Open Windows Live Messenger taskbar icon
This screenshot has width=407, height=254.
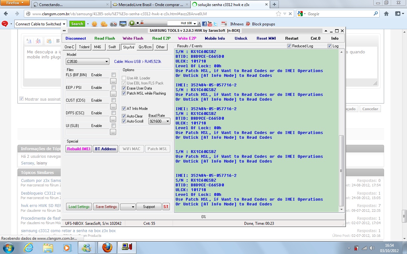tap(86, 247)
